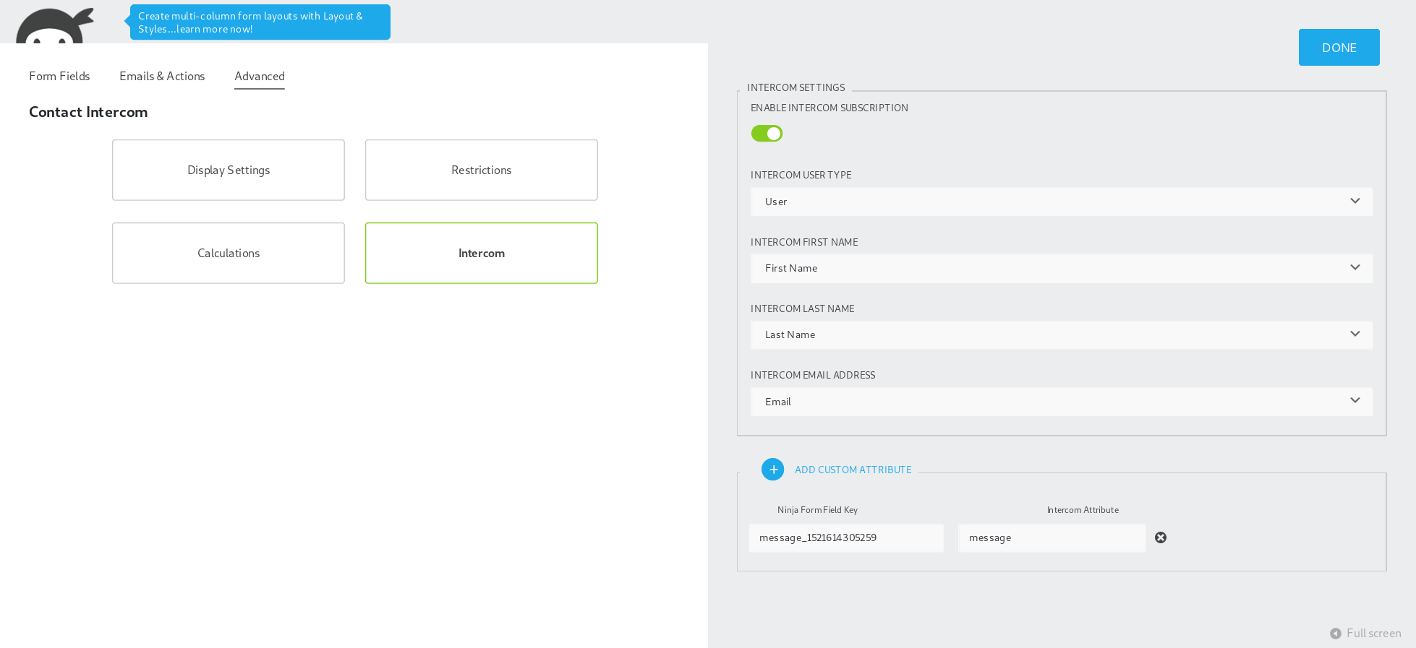Click the Ninja Form Field Key input

pyautogui.click(x=846, y=538)
